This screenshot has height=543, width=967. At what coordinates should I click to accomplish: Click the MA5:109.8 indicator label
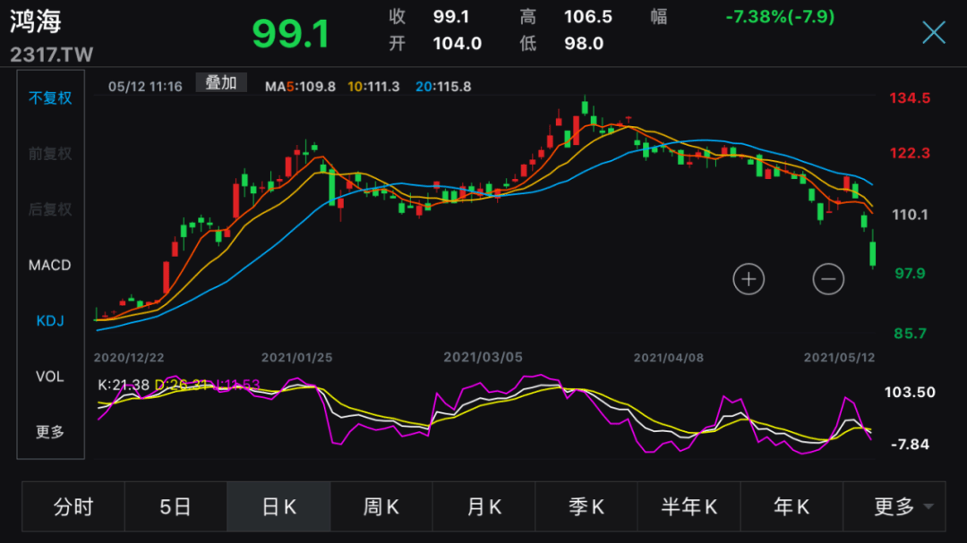click(300, 86)
